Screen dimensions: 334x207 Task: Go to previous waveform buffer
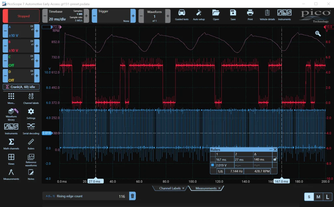[141, 16]
